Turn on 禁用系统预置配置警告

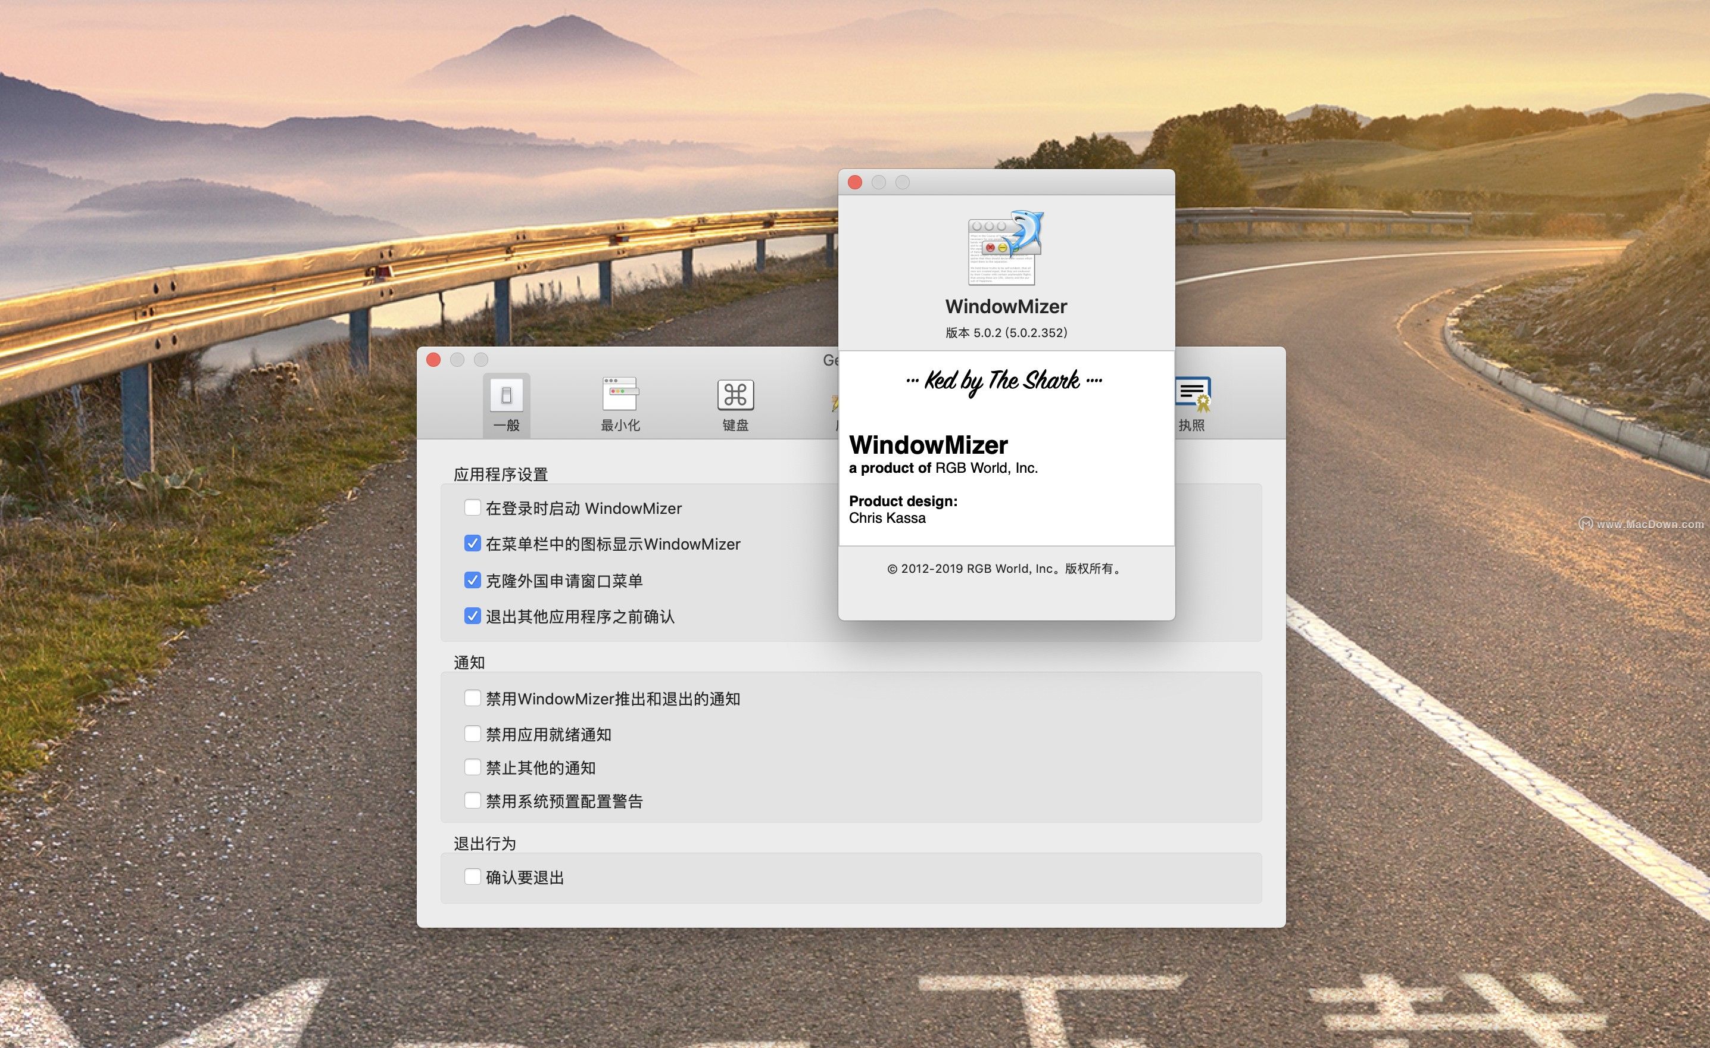pos(473,800)
